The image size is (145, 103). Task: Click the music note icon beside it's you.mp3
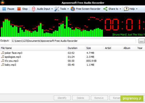click(3, 61)
